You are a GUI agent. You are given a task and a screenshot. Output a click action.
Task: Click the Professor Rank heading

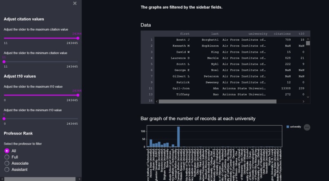(18, 133)
